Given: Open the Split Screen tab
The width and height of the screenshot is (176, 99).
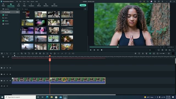Looking at the screenshot, I should click(54, 5).
